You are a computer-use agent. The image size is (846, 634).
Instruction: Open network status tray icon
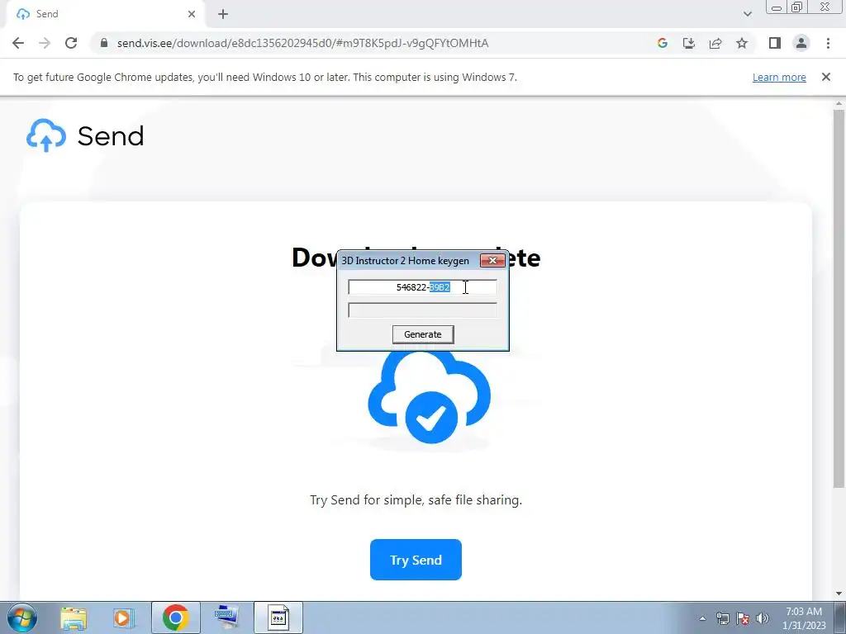(x=722, y=618)
